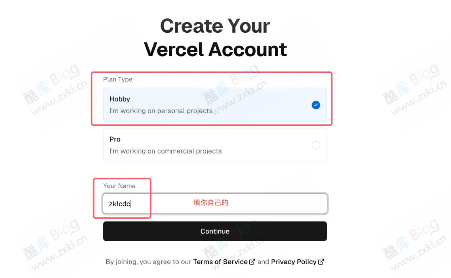Click the circular selector on the Pro card
Image resolution: width=451 pixels, height=278 pixels.
[x=316, y=145]
